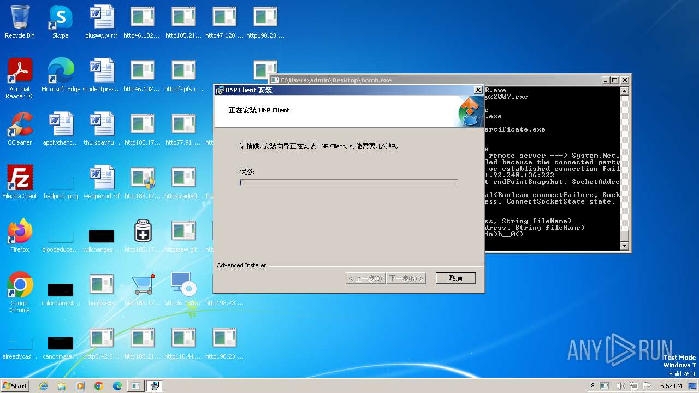Select the shopping cart desktop icon
The image size is (699, 393).
coord(143,289)
